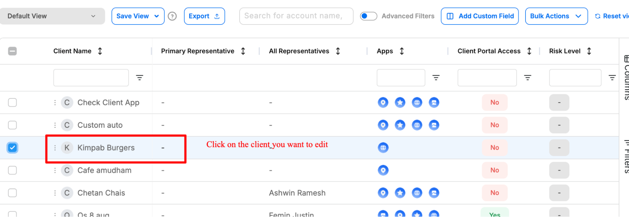
Task: Open row menu dots for Custom auto
Action: click(55, 125)
